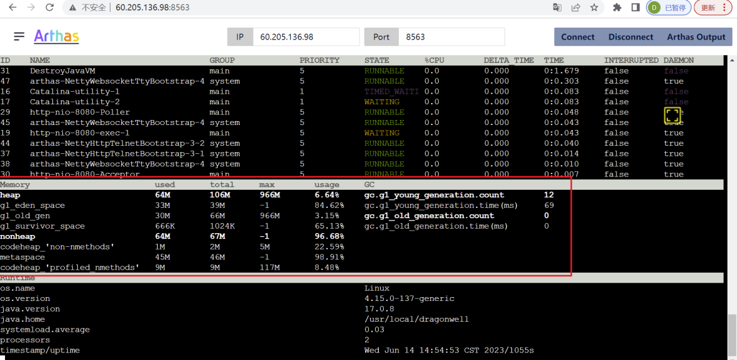Click codeheap_'profiled_nmethods' row label

pos(70,268)
